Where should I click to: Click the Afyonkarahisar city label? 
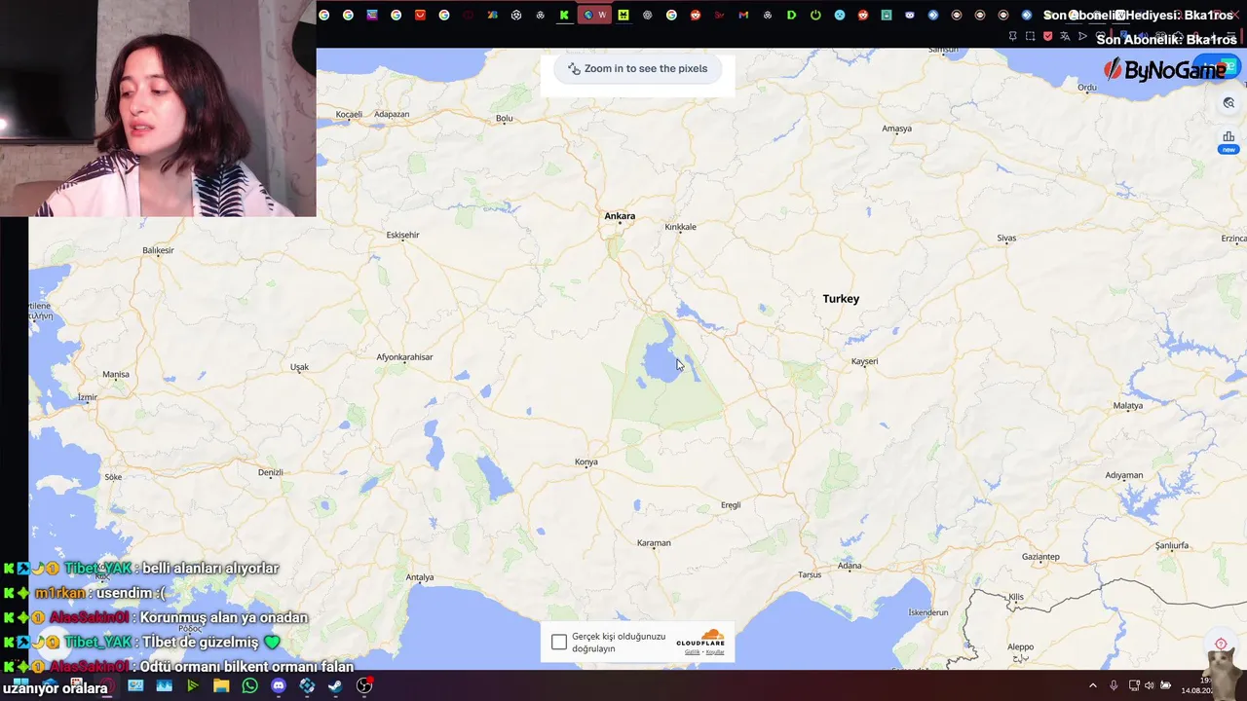click(x=404, y=357)
